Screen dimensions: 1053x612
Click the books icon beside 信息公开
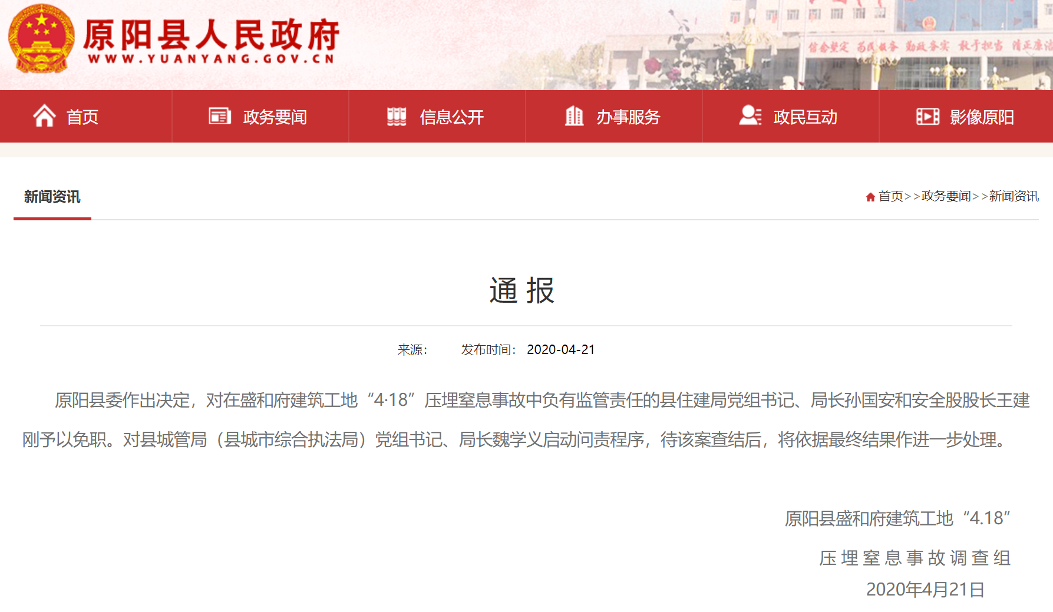tap(397, 117)
